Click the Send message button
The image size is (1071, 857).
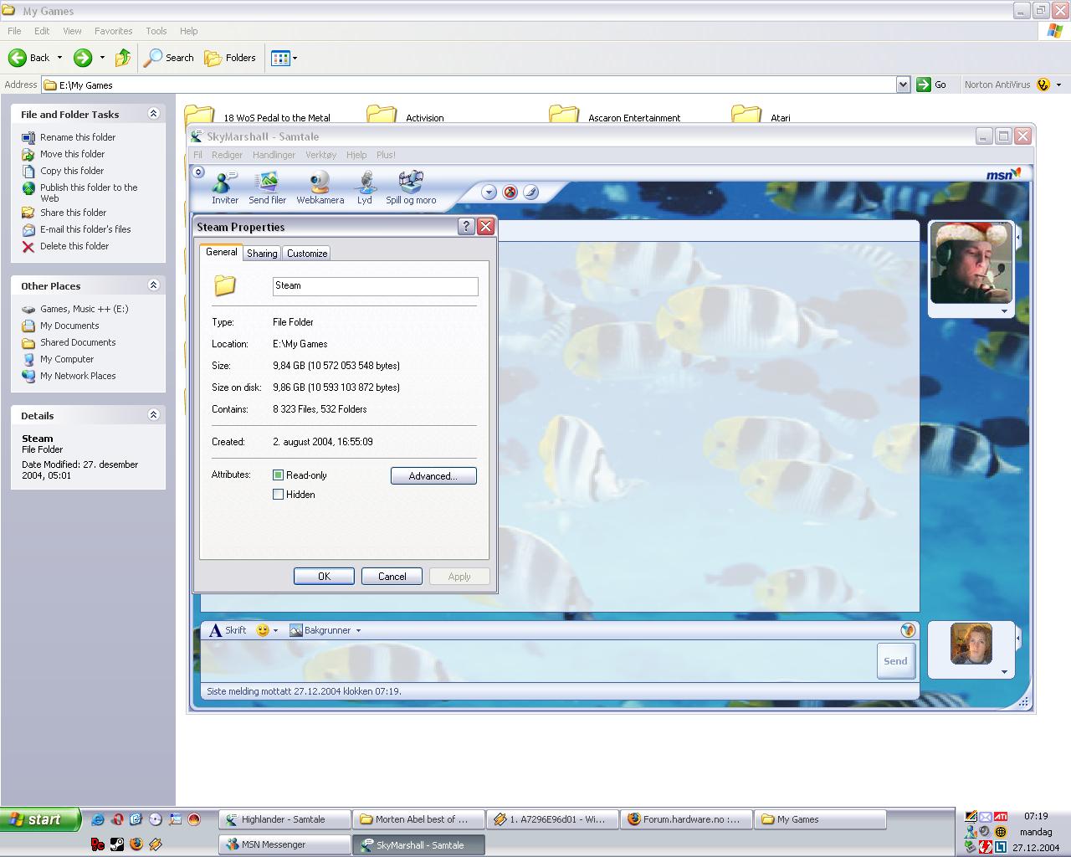coord(895,661)
